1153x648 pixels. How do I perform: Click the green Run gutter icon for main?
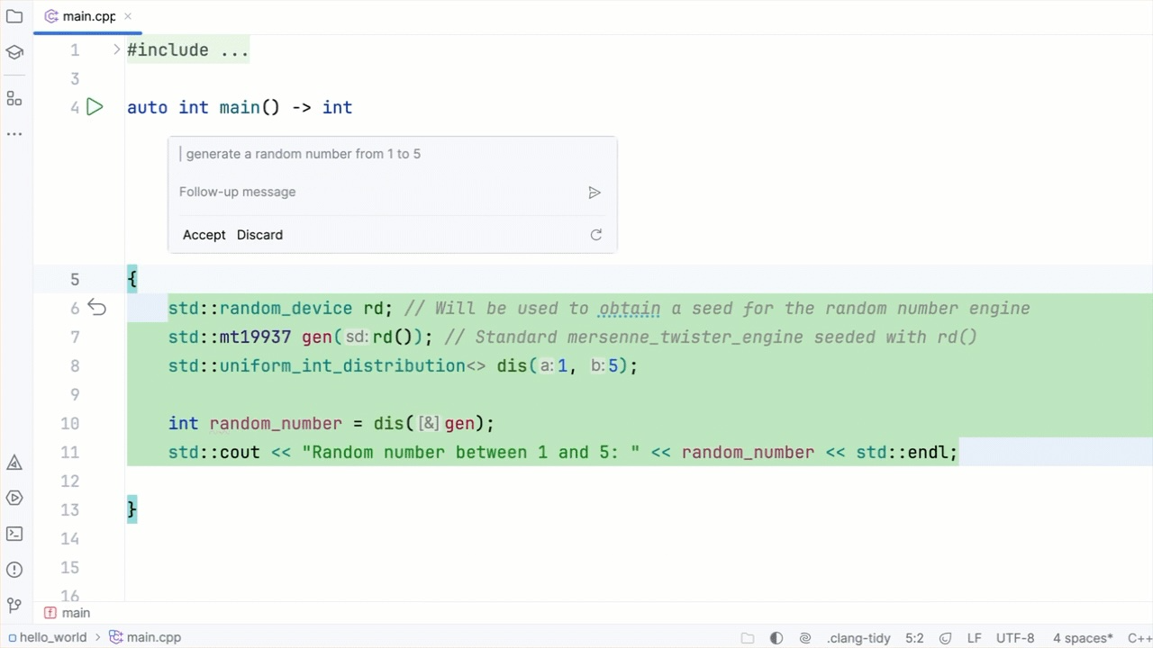pos(95,107)
